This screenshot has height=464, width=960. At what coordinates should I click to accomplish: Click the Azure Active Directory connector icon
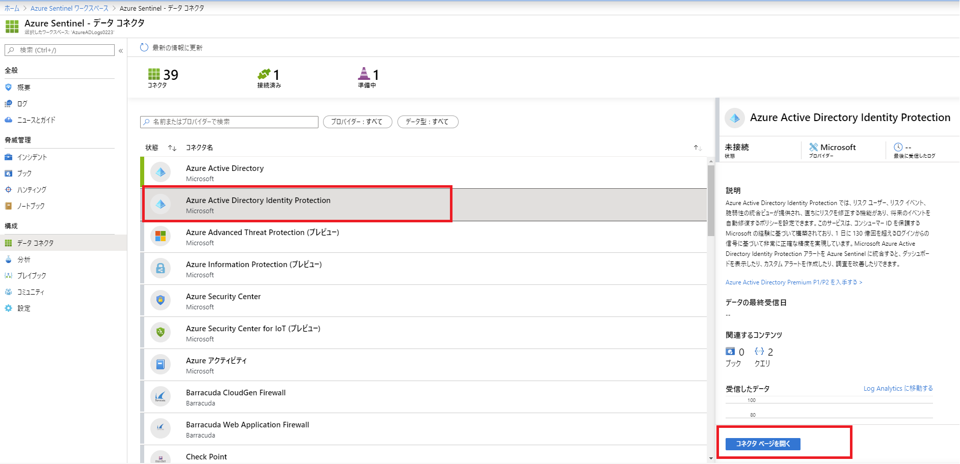161,172
